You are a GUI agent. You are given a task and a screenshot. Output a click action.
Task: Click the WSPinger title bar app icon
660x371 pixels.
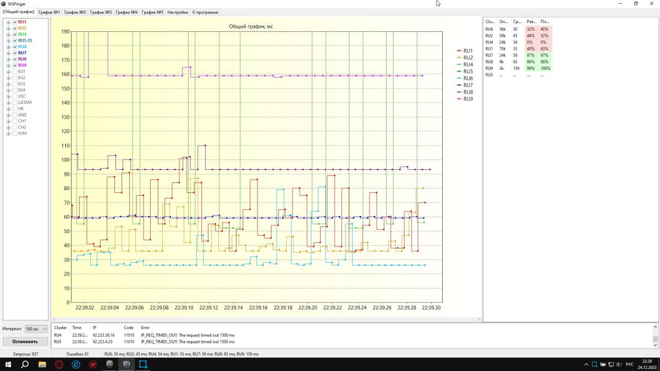pyautogui.click(x=4, y=3)
